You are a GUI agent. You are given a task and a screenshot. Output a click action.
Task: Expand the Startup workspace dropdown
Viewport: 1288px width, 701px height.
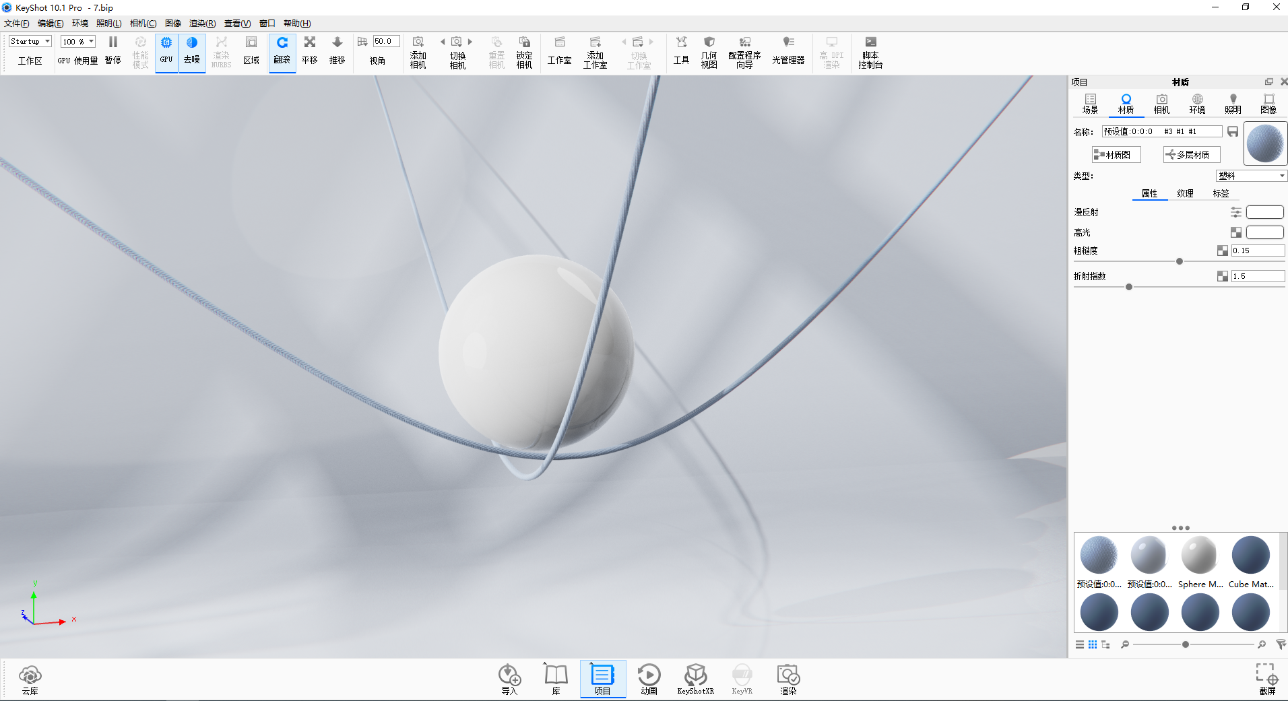pos(30,42)
